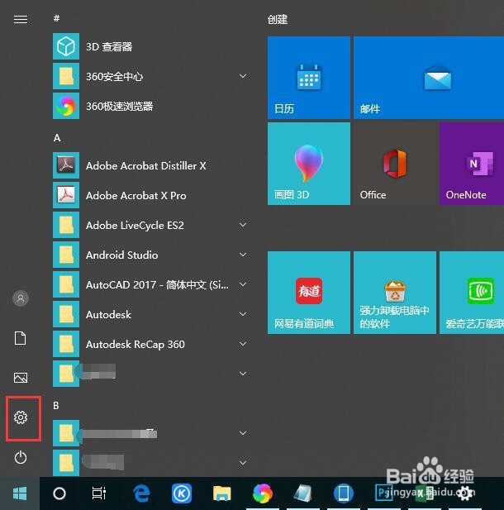Expand Autodesk ReCap 360 folder

point(243,344)
